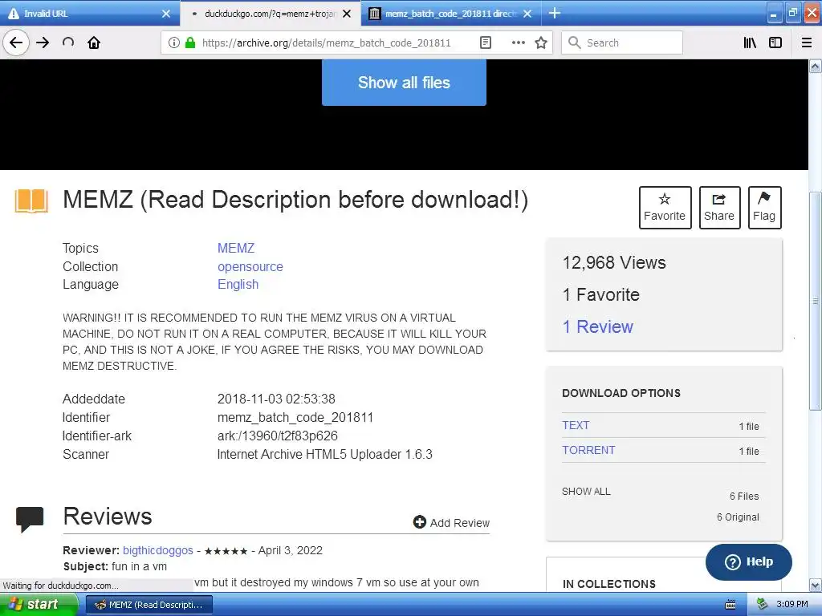Go back to the previous page
822x616 pixels.
coord(16,43)
